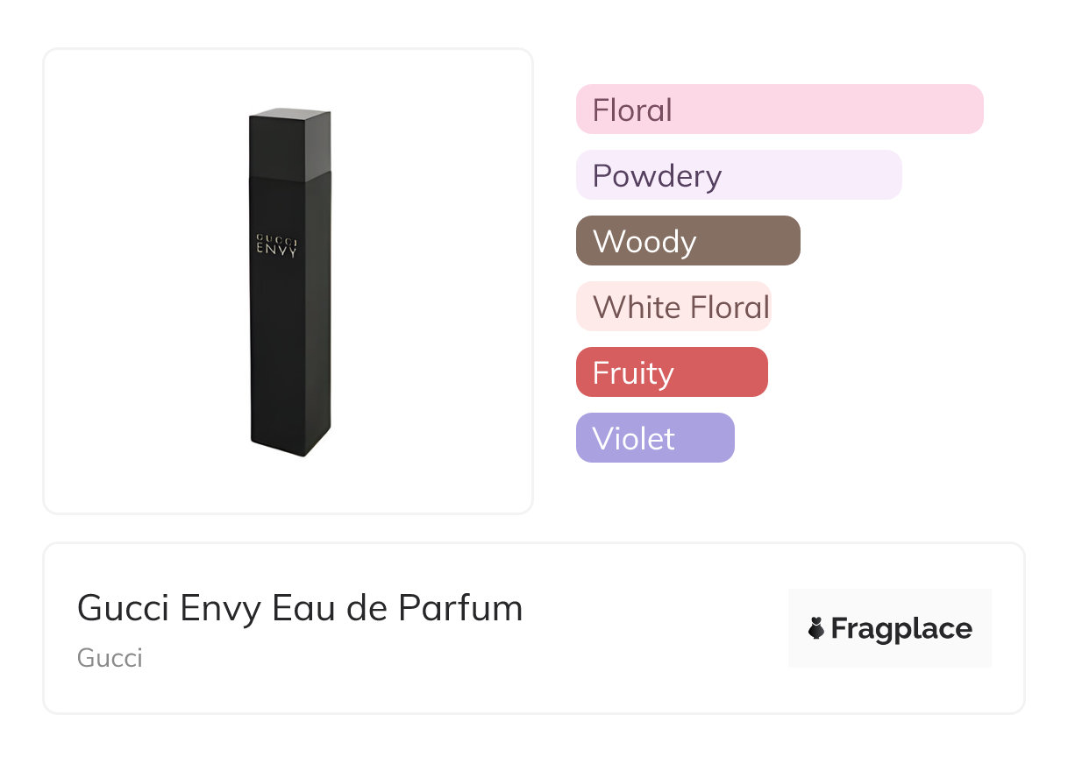Viewport: 1068px width, 757px height.
Task: Click the Woody text label
Action: (644, 242)
